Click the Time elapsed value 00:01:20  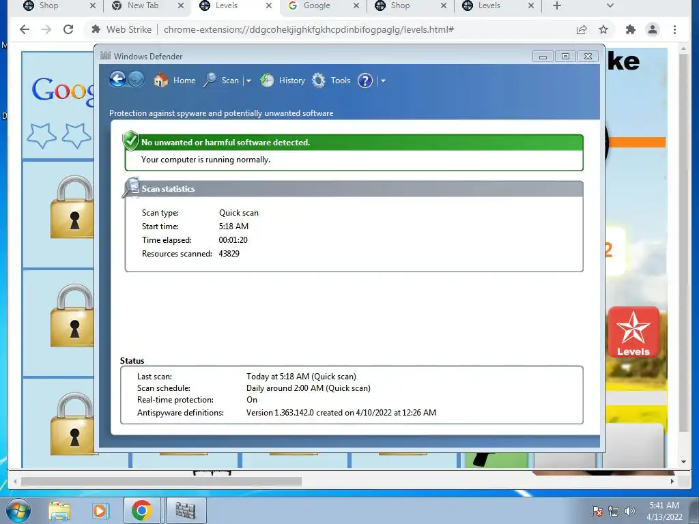coord(233,239)
